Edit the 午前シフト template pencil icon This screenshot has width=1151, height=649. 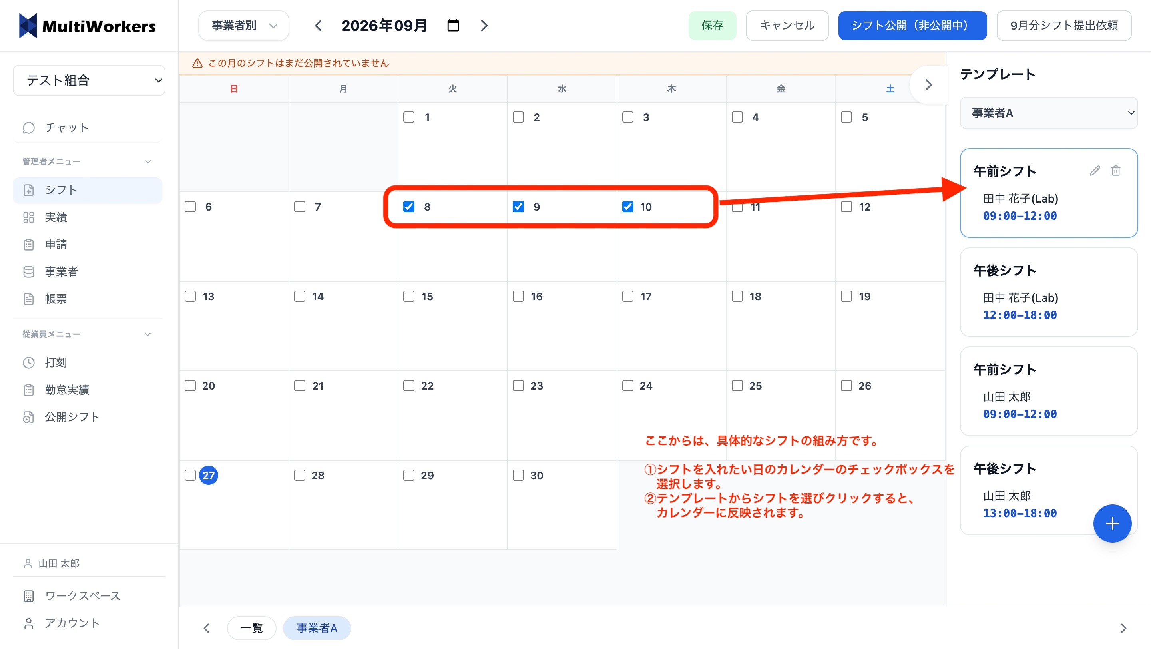[x=1095, y=171]
